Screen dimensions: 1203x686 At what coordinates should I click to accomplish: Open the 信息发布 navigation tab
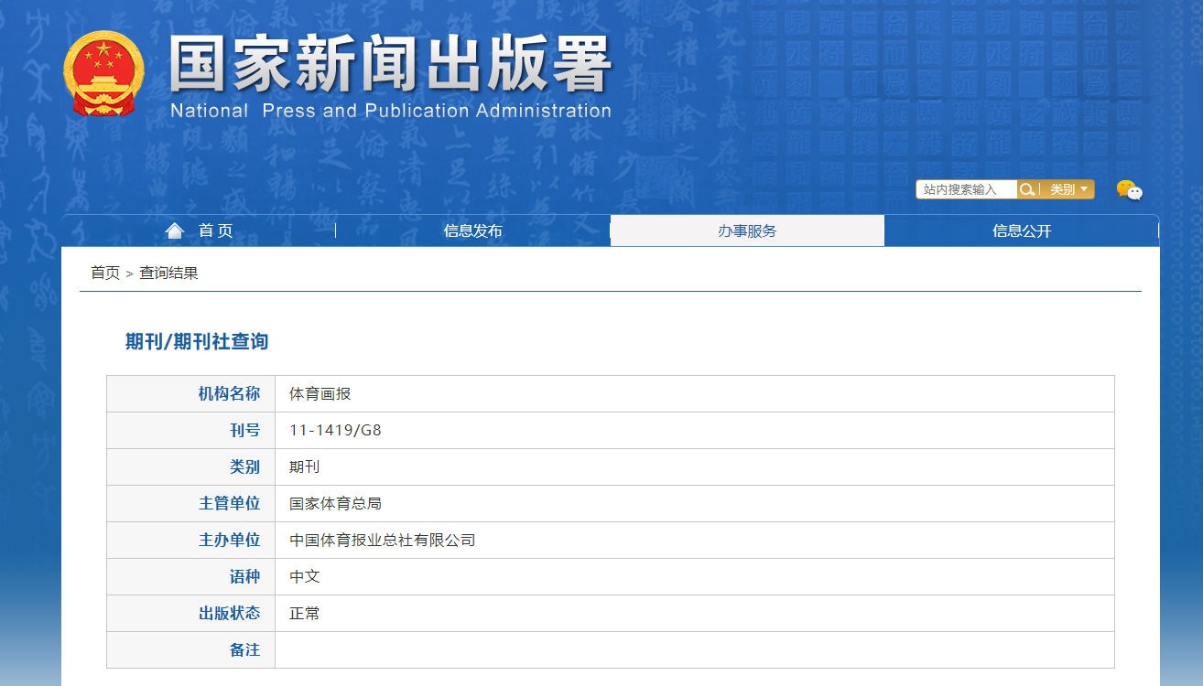coord(472,230)
